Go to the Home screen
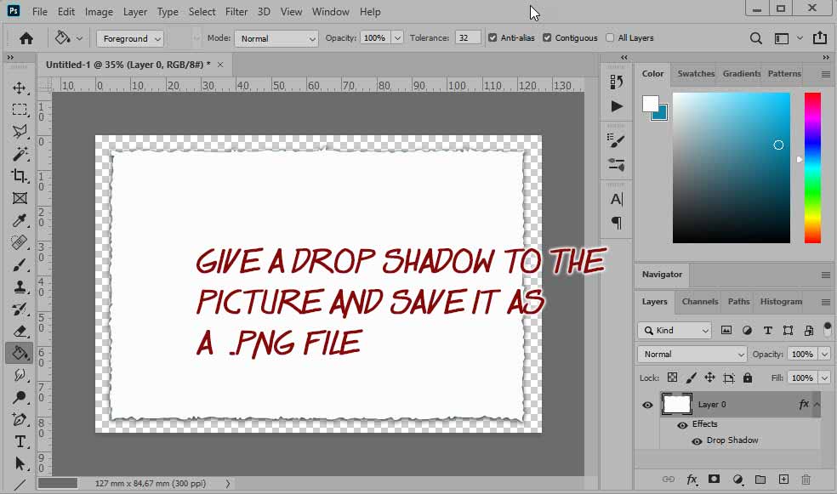Viewport: 837px width, 494px height. pyautogui.click(x=26, y=38)
